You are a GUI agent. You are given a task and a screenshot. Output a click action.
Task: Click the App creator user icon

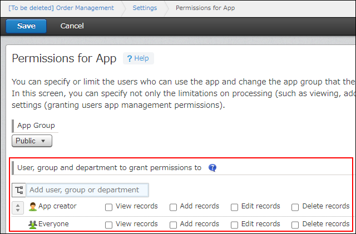click(x=33, y=207)
